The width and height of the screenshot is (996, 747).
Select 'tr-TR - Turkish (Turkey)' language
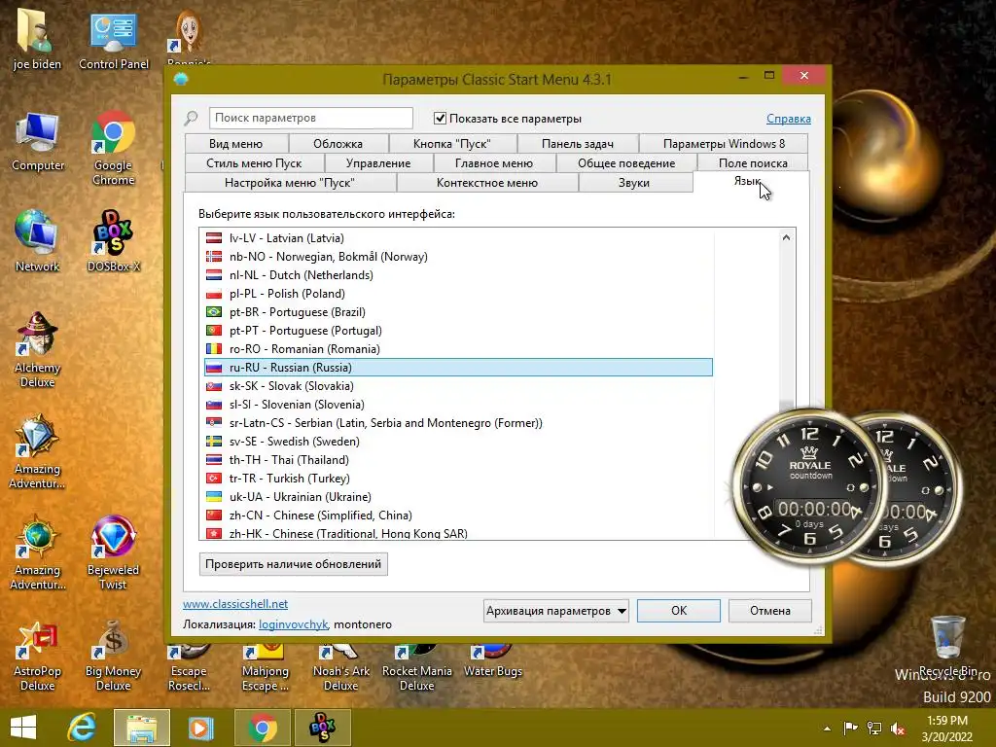459,479
